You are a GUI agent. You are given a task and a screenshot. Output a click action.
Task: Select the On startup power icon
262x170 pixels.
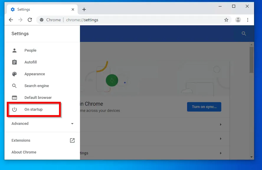point(14,109)
